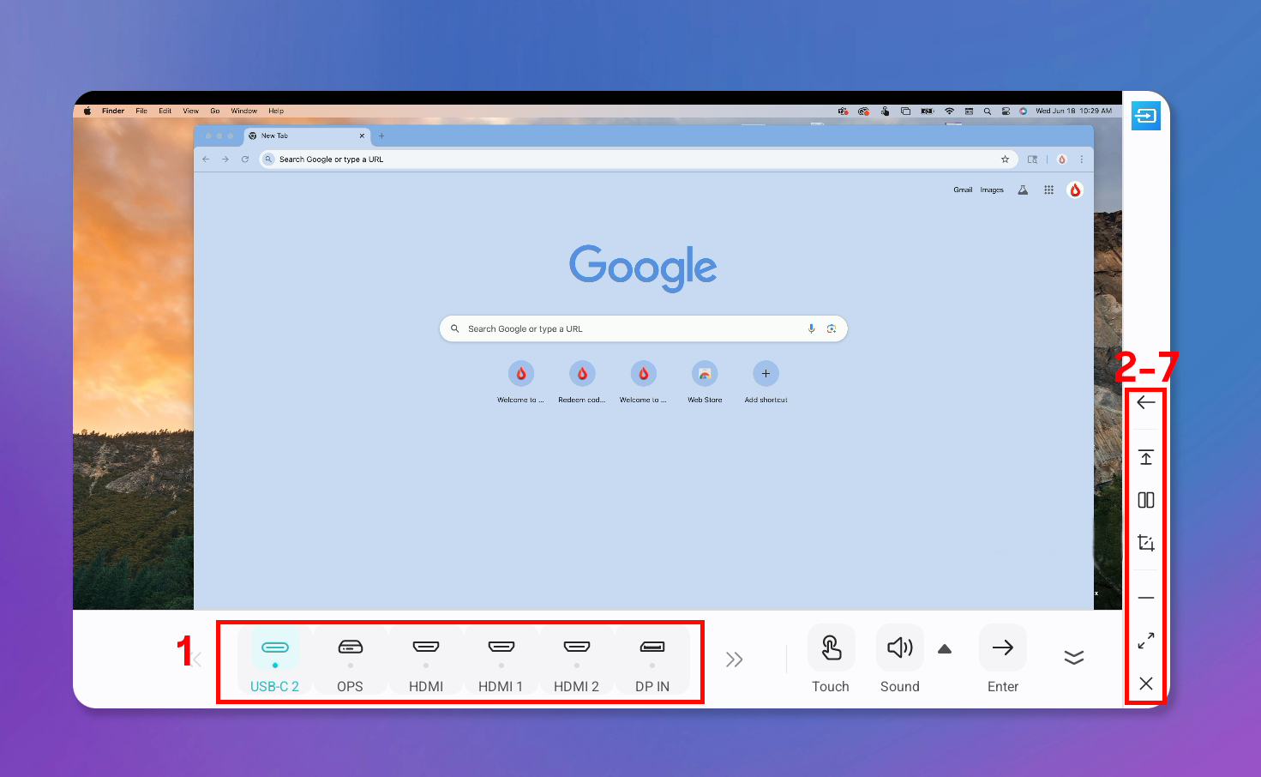Click the back arrow in side panel
Screen dimensions: 1261x777
(1146, 402)
